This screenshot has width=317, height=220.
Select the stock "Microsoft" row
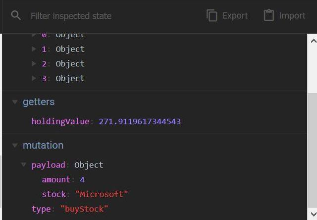click(85, 194)
